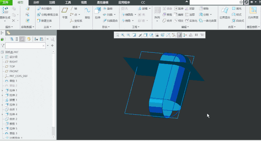The width and height of the screenshot is (261, 141).
Task: Open the 应用程序 (Applications) tab
Action: coord(124,3)
